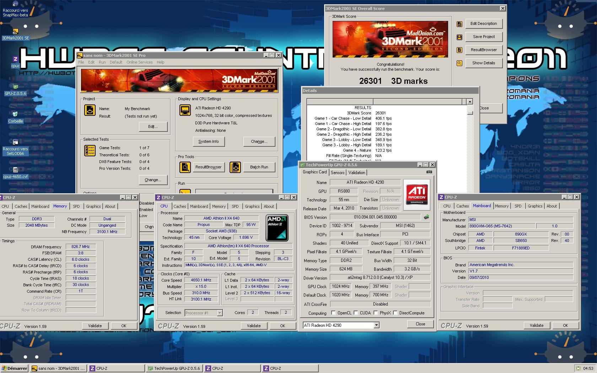The width and height of the screenshot is (597, 373).
Task: Open the Run menu in 3DMark2001
Action: [x=102, y=62]
